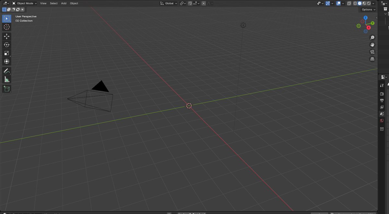Activate the 3D Cursor tool

point(6,27)
